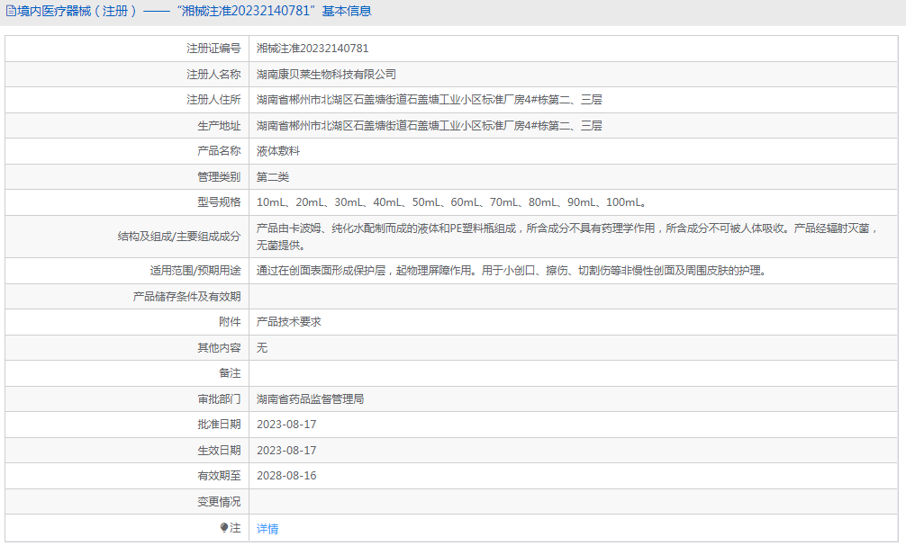Click the 产品储存条件及有效期 label
This screenshot has height=546, width=906.
(x=186, y=297)
